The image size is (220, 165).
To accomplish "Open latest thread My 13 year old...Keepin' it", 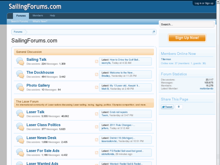I will 125,85.
